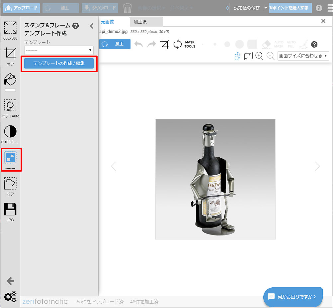This screenshot has width=333, height=308.
Task: Open settings with the gears icon
Action: pos(10,297)
